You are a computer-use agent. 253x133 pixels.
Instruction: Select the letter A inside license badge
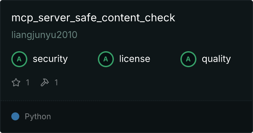tap(106, 59)
